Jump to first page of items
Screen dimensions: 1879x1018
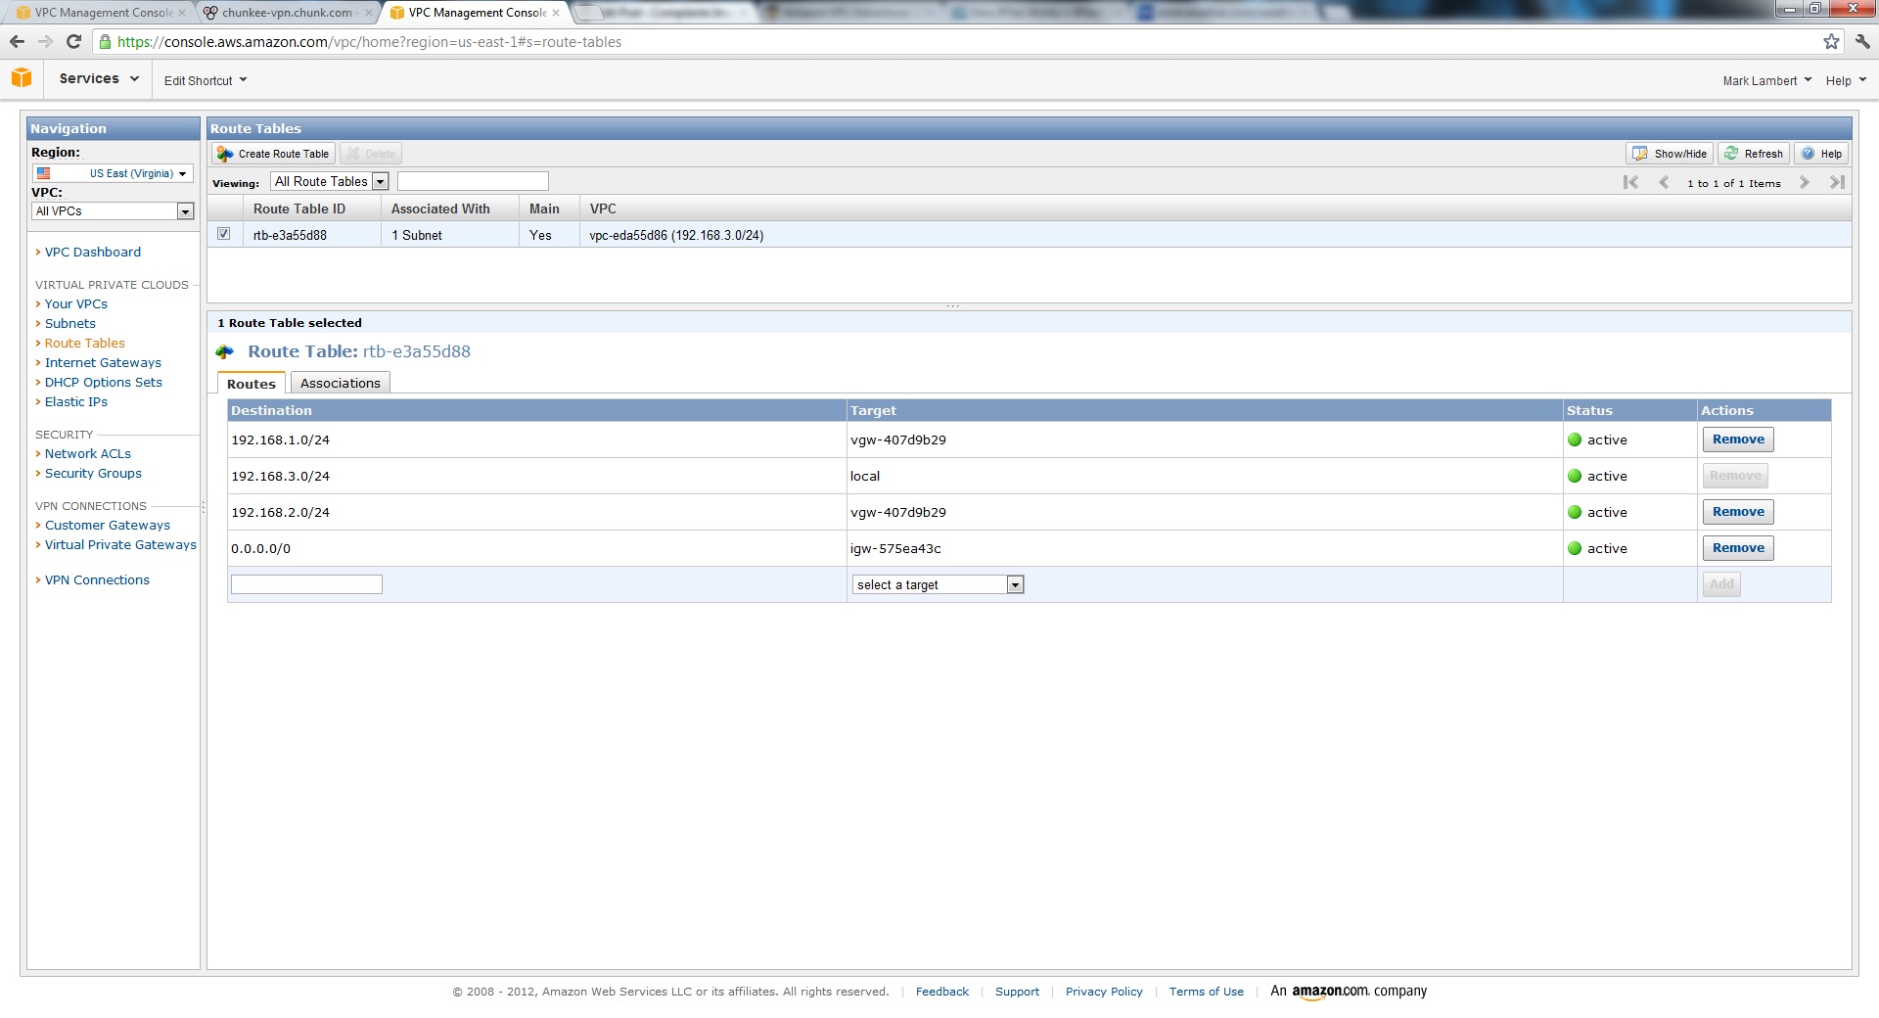1630,183
